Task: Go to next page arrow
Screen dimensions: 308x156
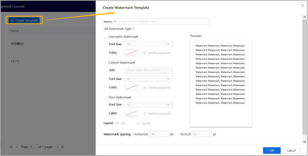Action: coord(57,147)
